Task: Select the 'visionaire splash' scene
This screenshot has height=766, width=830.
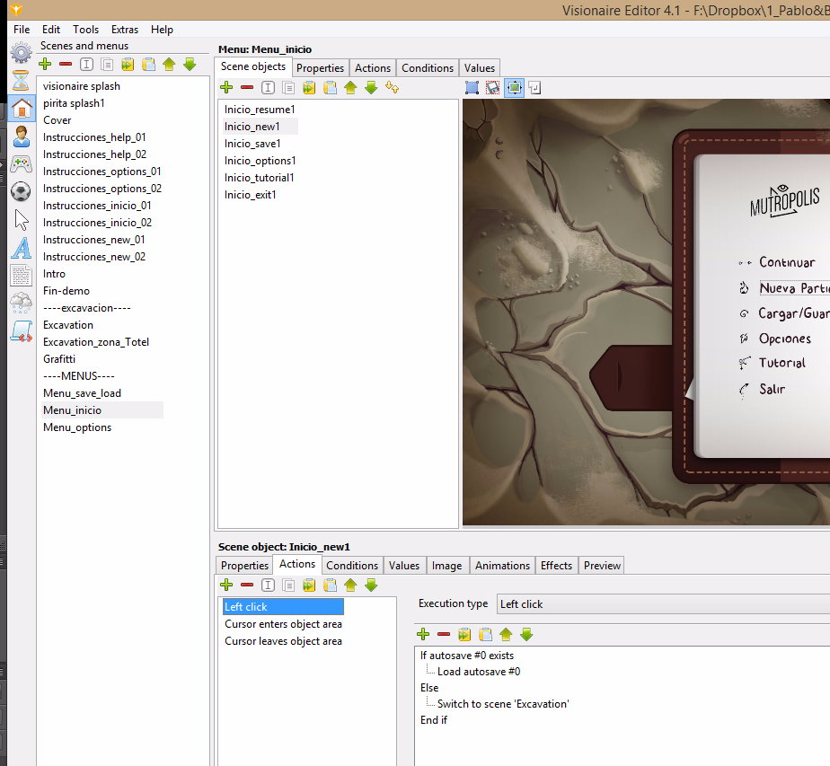Action: pos(82,86)
